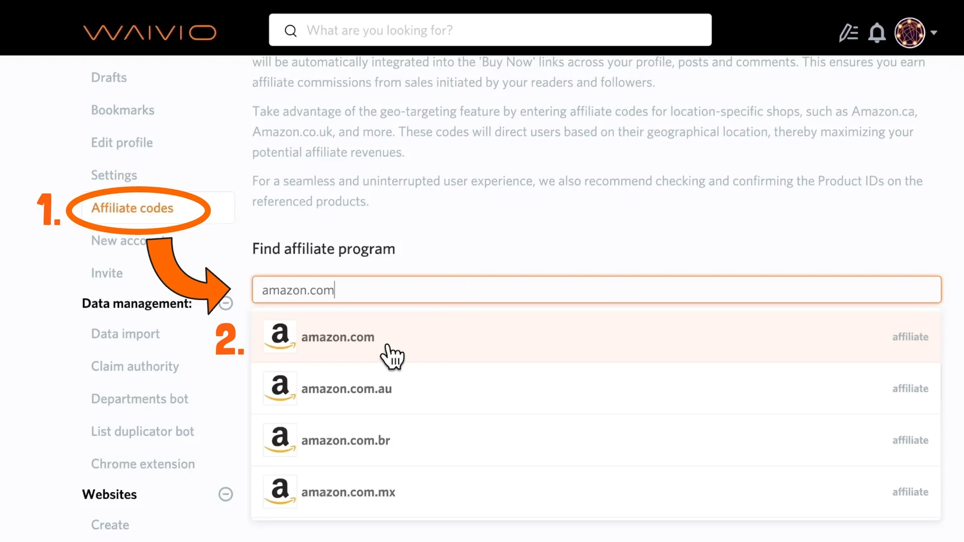Open the notifications bell
This screenshot has width=964, height=542.
tap(877, 33)
